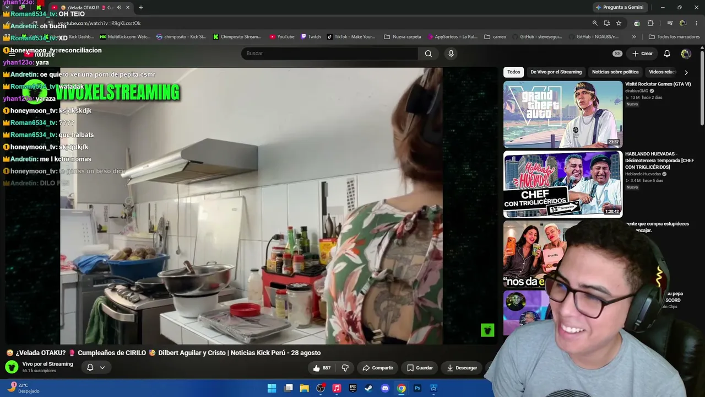
Task: Open the Windows Start menu
Action: point(272,388)
